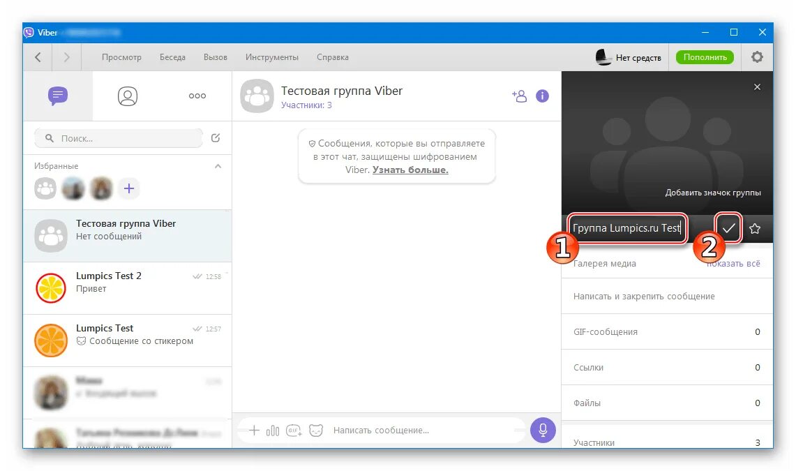Click the compose new chat icon
This screenshot has height=471, width=796.
[x=216, y=137]
